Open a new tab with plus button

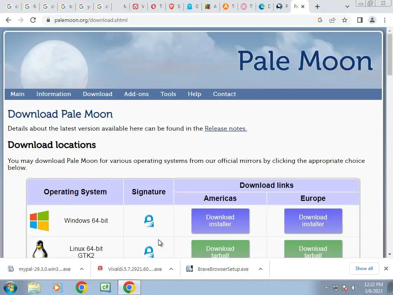(x=317, y=7)
